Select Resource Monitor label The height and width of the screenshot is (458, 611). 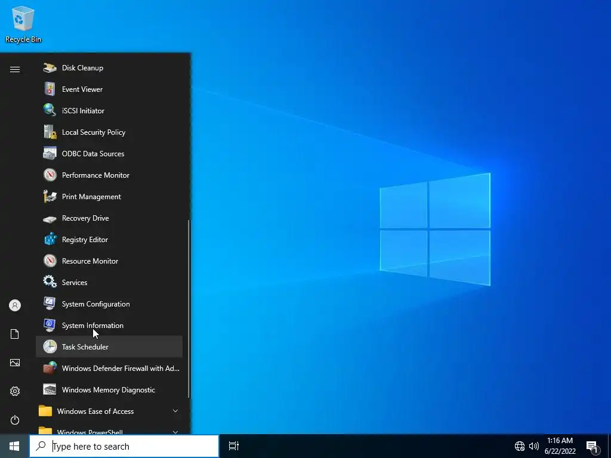point(90,261)
